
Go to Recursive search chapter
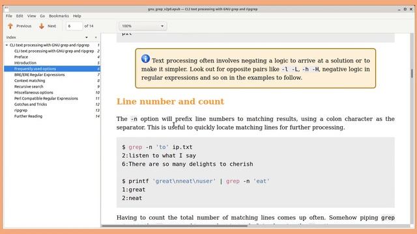tap(29, 86)
